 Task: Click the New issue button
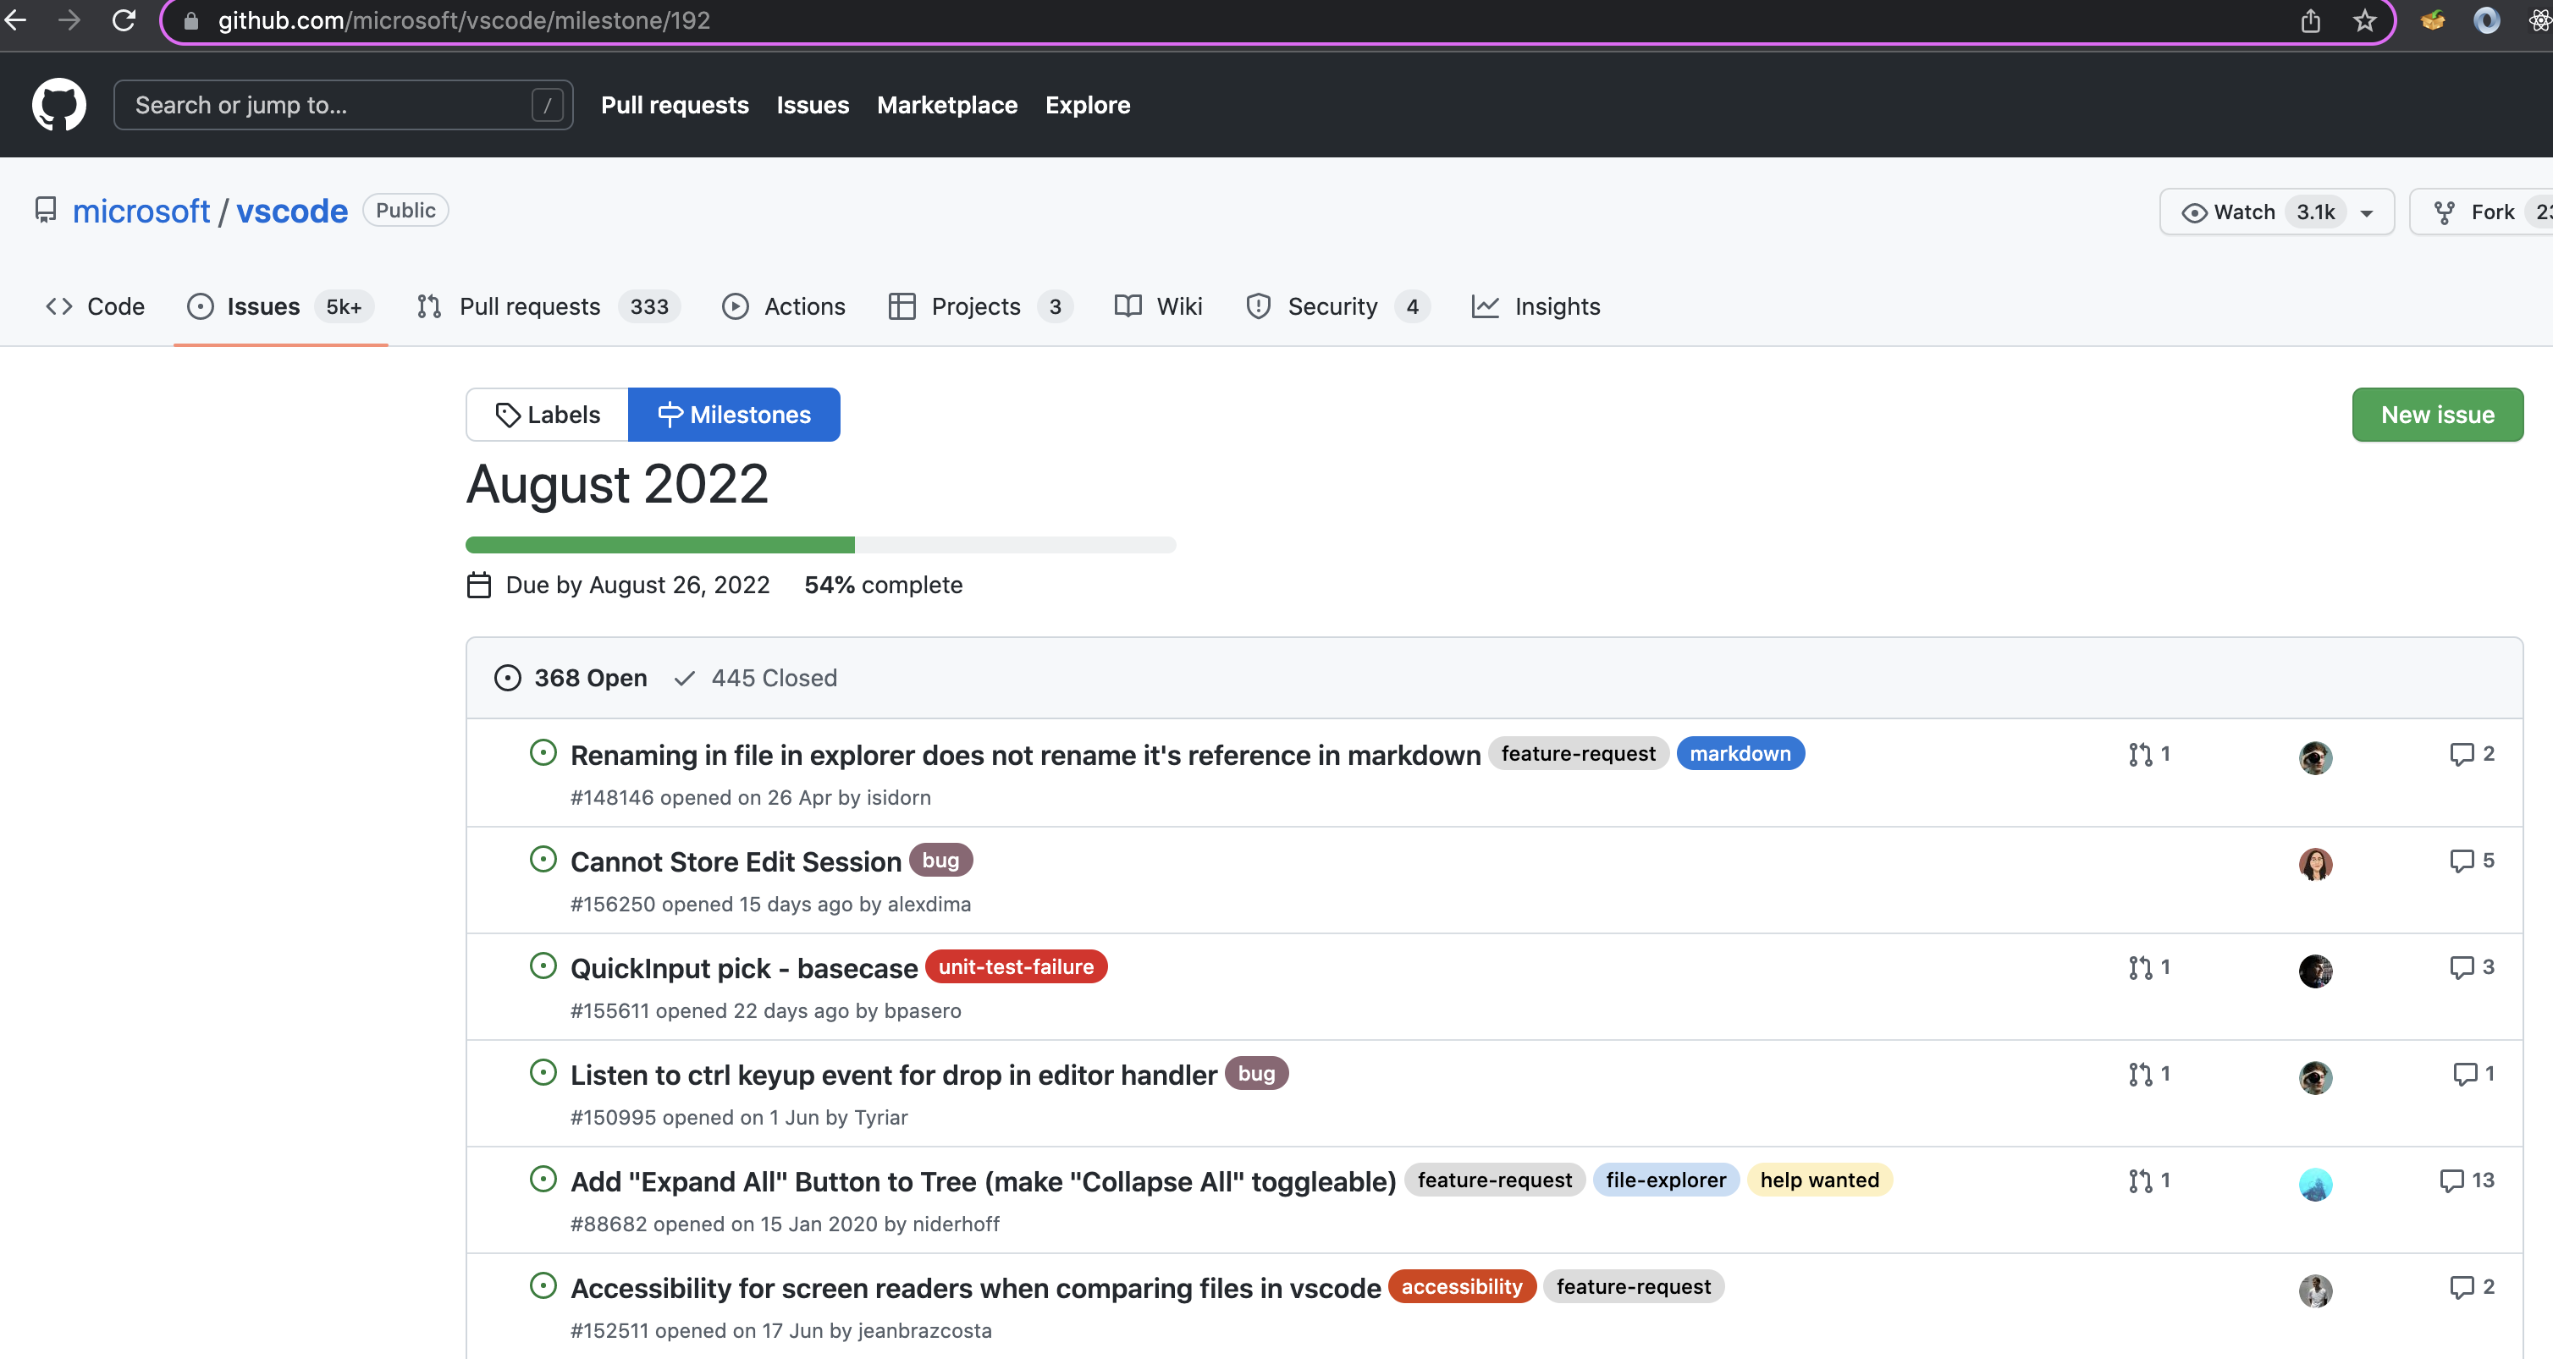tap(2438, 414)
